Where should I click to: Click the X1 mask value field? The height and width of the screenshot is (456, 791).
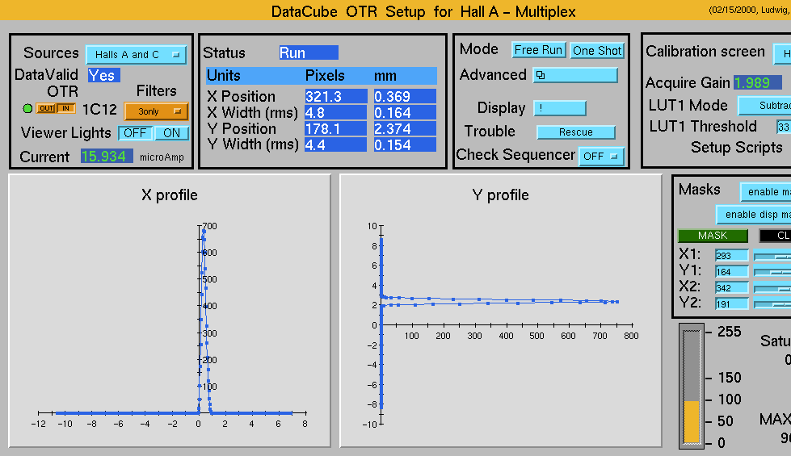click(731, 256)
